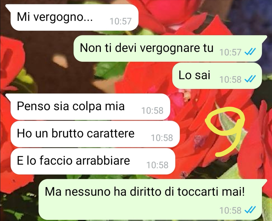Viewport: 272px width, 221px height.
Task: Click the timestamp beside 'Penso sia colpa mia'
Action: pos(152,111)
